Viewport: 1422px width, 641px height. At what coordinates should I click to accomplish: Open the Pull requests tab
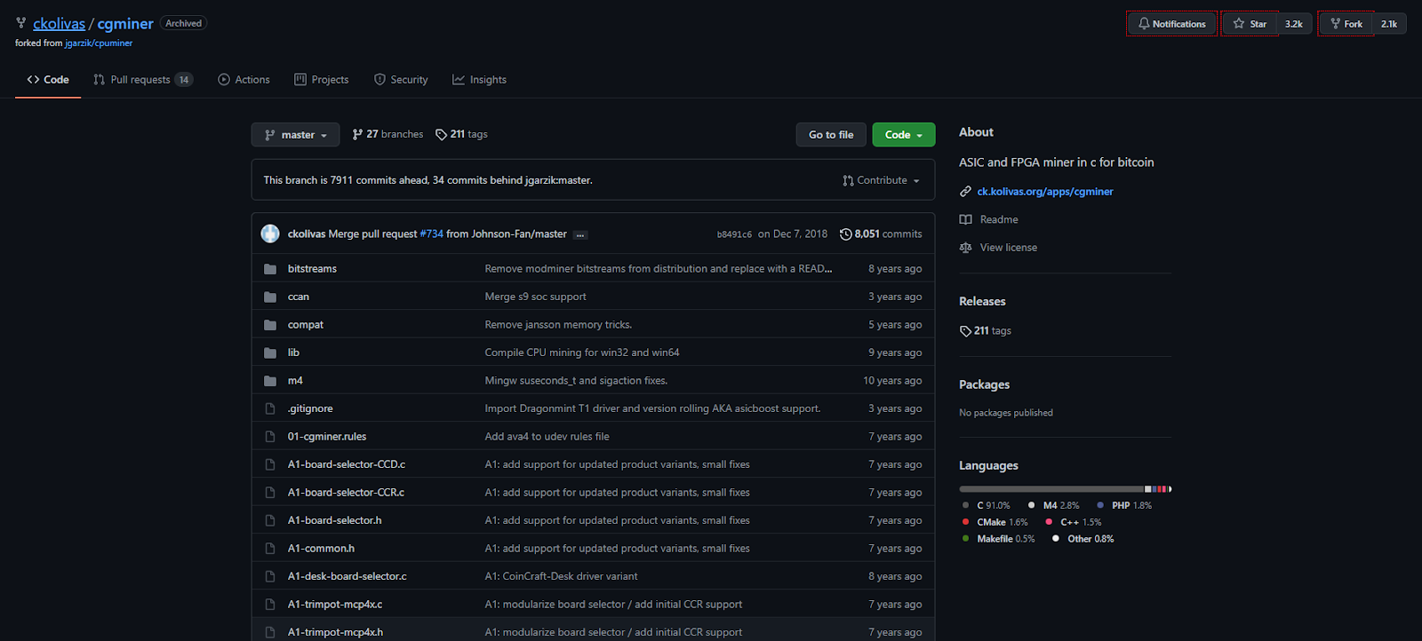(x=143, y=80)
